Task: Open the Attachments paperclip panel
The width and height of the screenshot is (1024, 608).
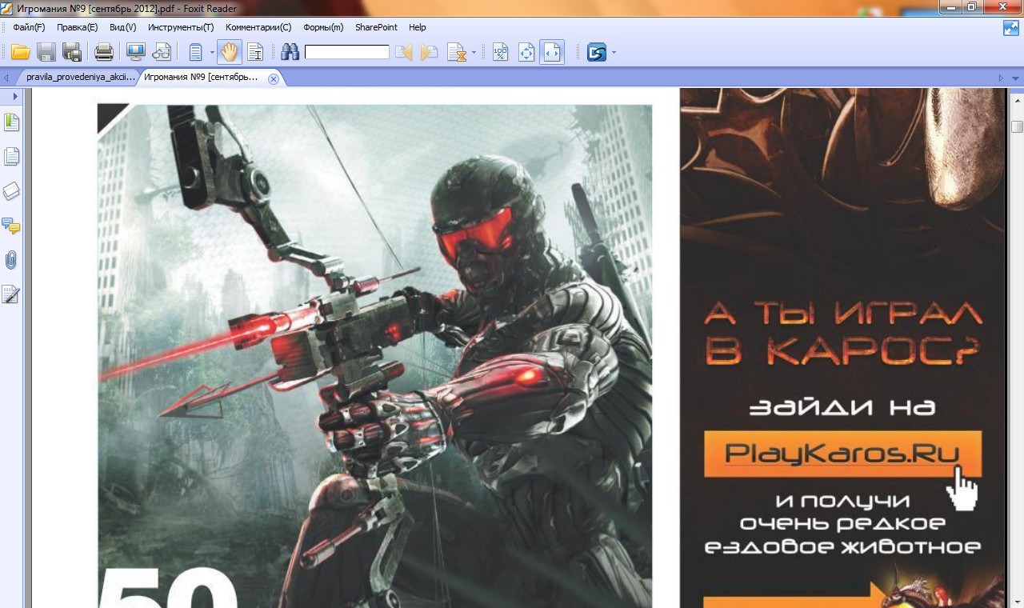Action: 11,260
